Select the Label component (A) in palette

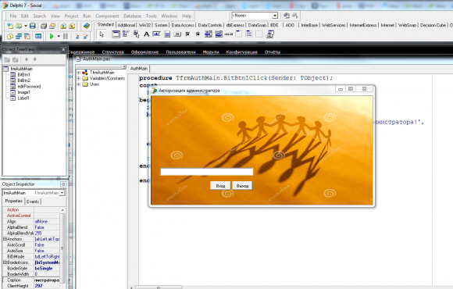pos(147,34)
